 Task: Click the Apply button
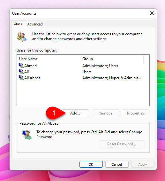(143, 164)
